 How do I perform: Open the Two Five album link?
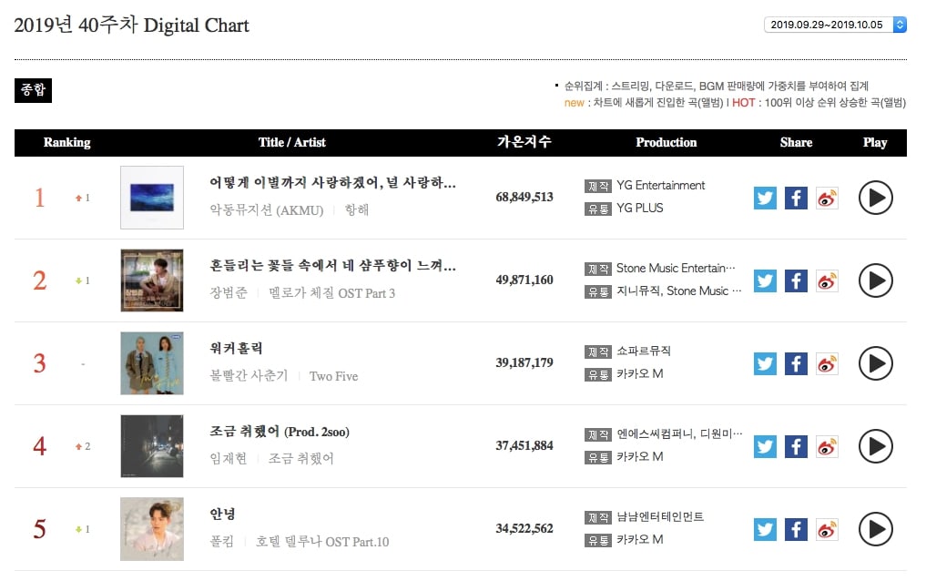point(333,376)
